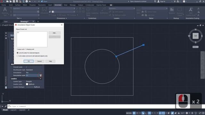Switch to the Layout1 tab
Viewport: 205px width, 115px height.
pos(13,110)
